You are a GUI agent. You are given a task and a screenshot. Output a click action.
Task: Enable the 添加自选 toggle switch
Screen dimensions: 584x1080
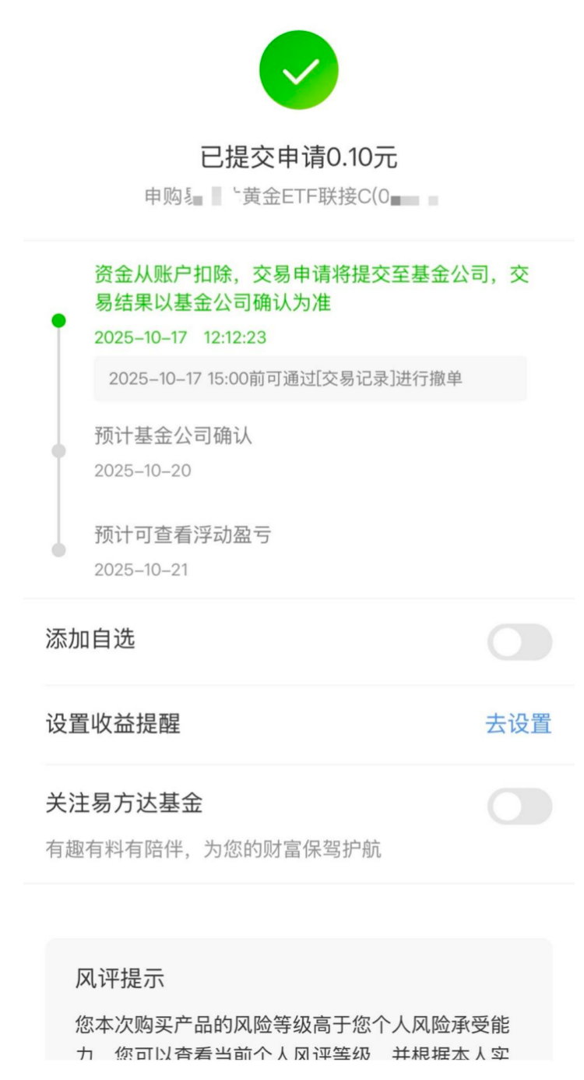(519, 642)
